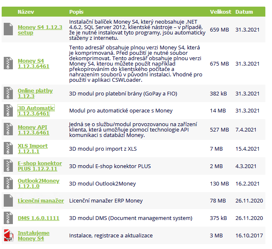Click the zip icon next to Online platby

(x=9, y=93)
